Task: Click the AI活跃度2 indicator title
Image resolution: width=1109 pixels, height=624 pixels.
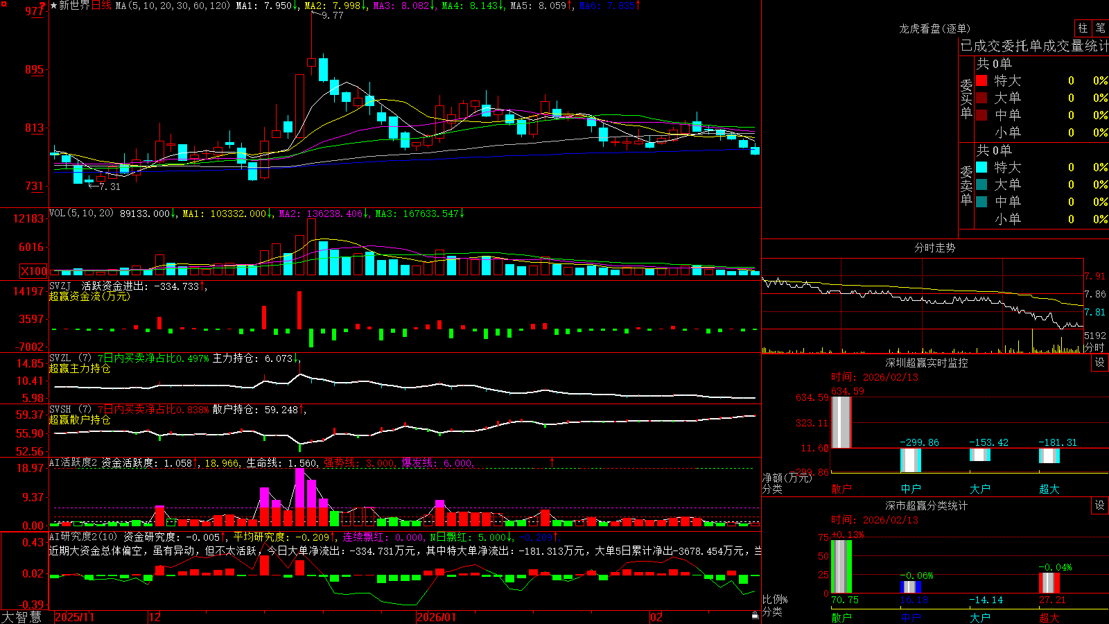Action: pyautogui.click(x=73, y=463)
